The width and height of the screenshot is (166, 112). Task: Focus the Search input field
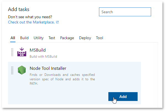pyautogui.click(x=125, y=12)
